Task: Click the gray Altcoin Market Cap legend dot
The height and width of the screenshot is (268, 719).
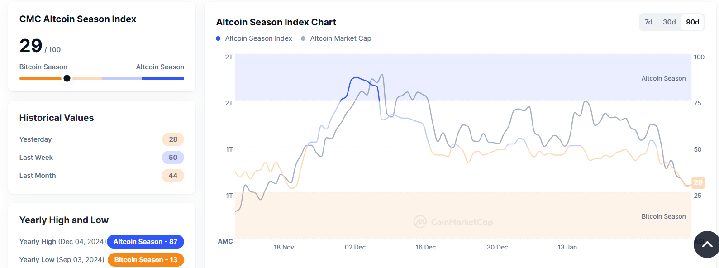Action: pos(303,38)
